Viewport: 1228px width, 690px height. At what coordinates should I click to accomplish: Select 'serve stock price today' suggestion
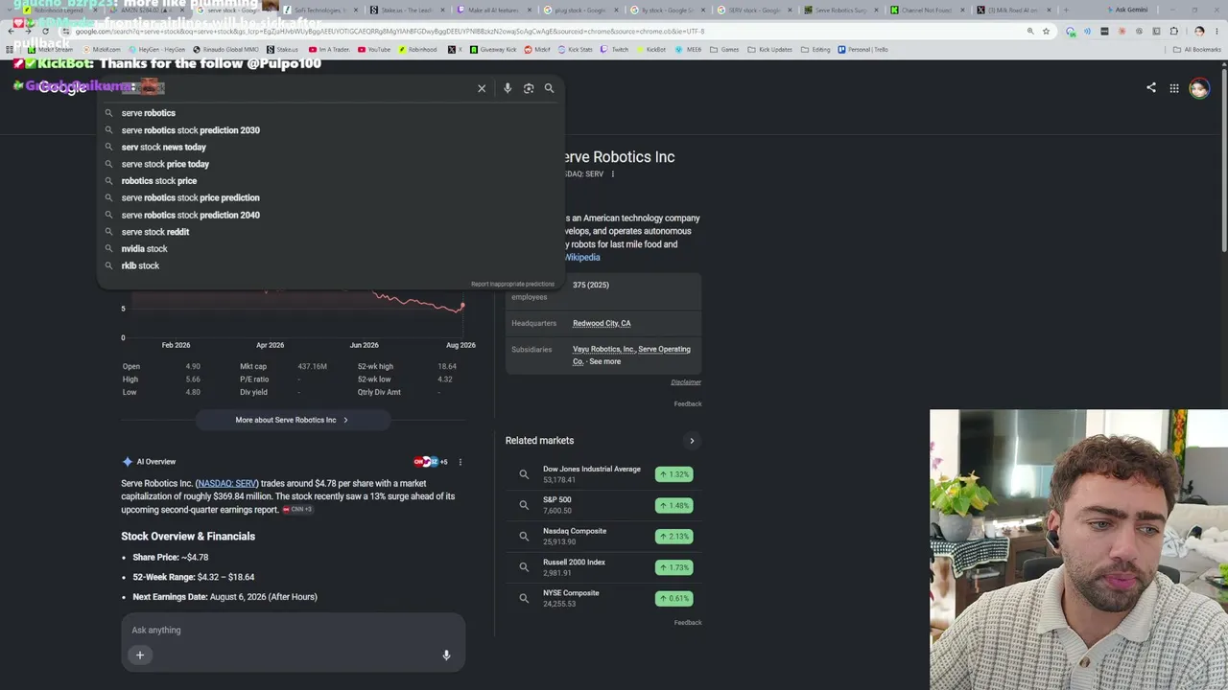coord(330,164)
